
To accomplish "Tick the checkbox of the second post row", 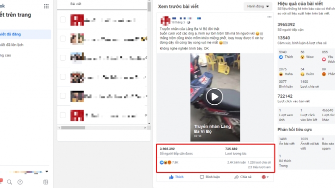I will pyautogui.click(x=63, y=38).
